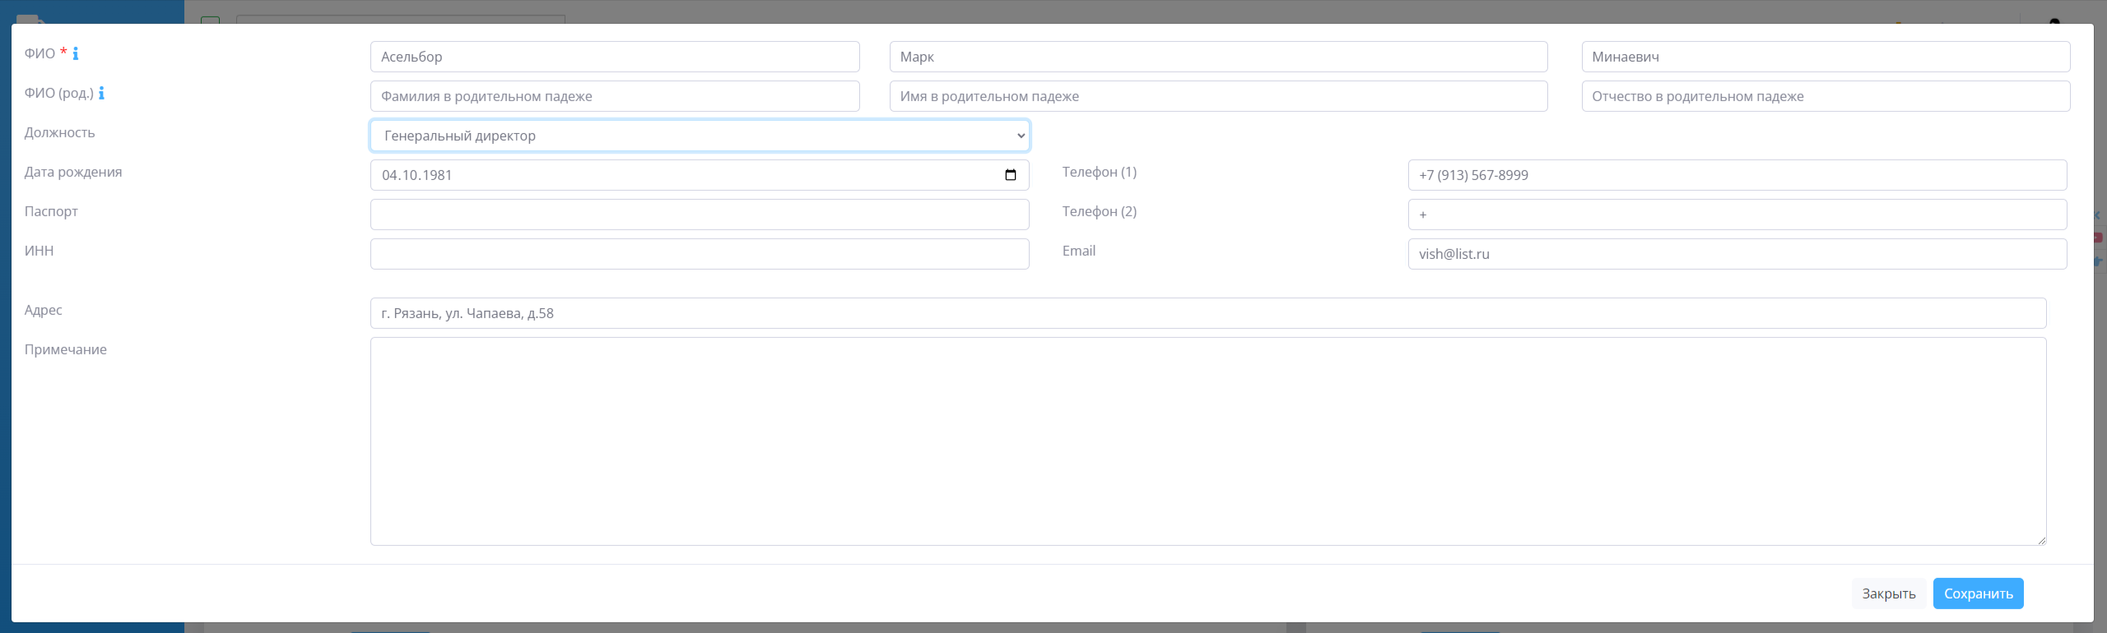
Task: Click the Закрыть button
Action: point(1888,594)
